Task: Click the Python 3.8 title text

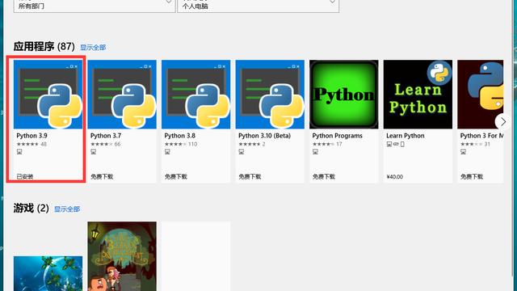Action: click(179, 136)
